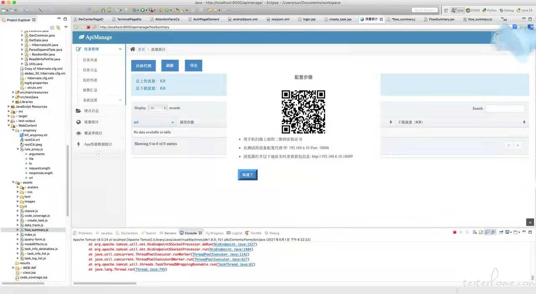Open the 任务列表 submenu item
Image resolution: width=536 pixels, height=294 pixels.
[x=90, y=60]
